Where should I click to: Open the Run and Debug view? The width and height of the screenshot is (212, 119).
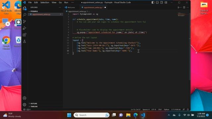coord(25,28)
